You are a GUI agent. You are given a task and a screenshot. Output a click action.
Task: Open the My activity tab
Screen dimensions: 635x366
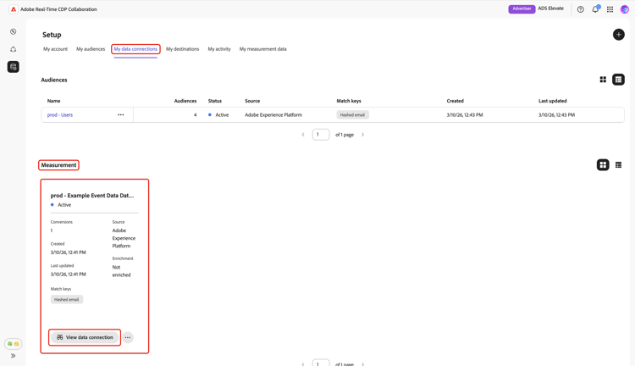(x=219, y=49)
